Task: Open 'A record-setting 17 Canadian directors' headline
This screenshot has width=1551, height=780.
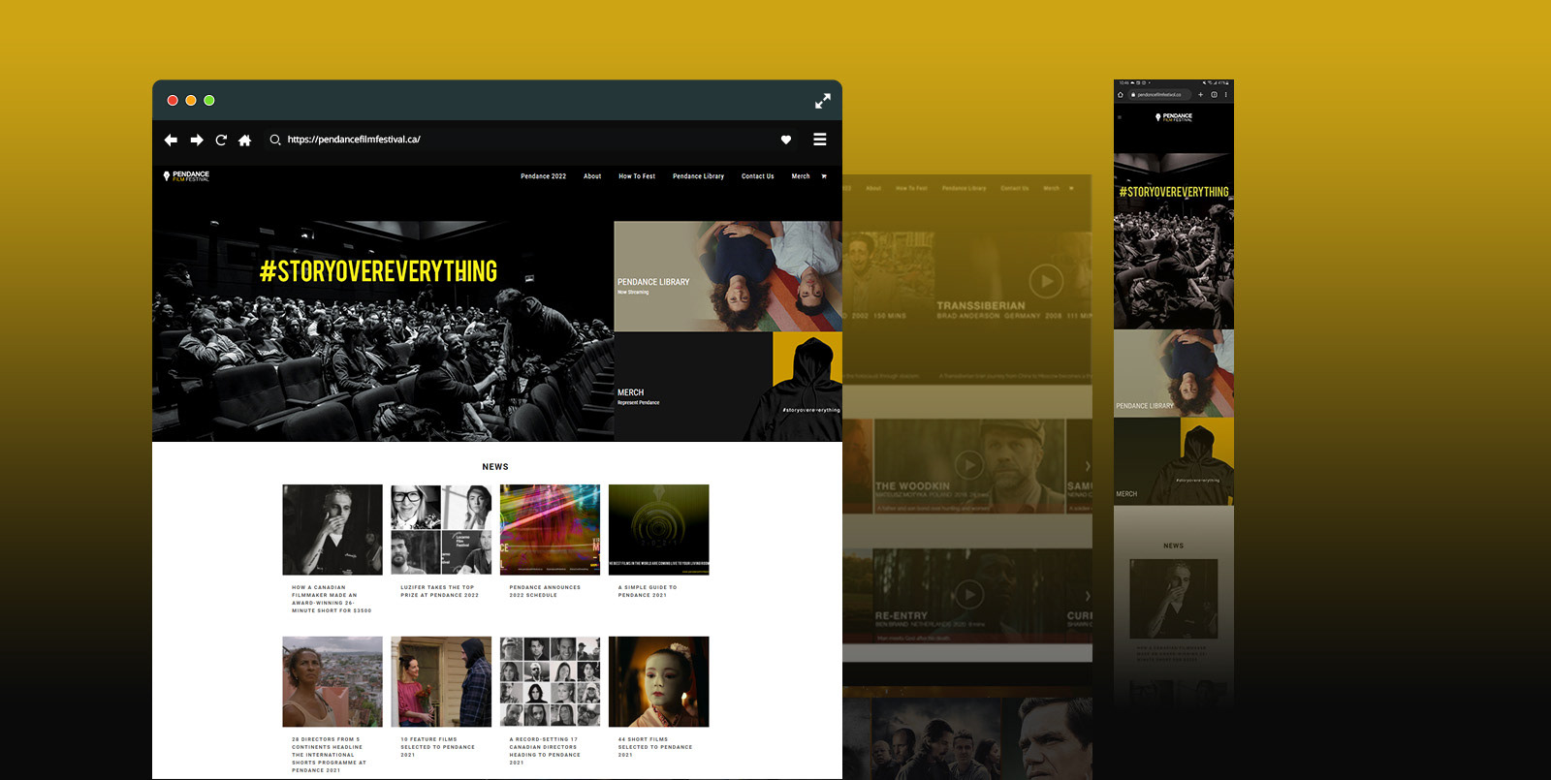Action: (545, 751)
